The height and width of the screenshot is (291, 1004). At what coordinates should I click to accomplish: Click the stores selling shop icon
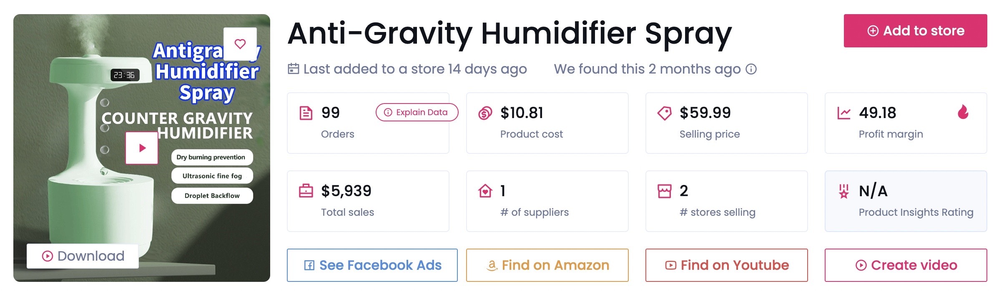point(665,191)
